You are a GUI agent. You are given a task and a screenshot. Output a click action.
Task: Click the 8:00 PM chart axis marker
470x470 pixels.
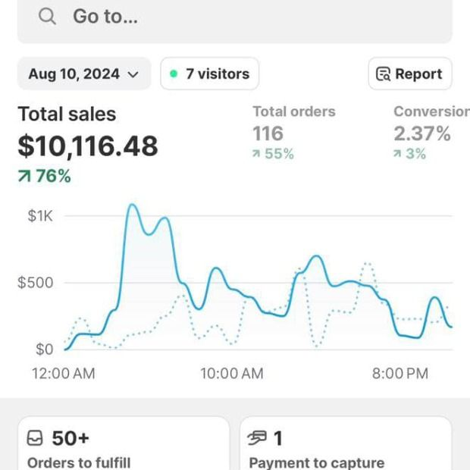pyautogui.click(x=400, y=373)
